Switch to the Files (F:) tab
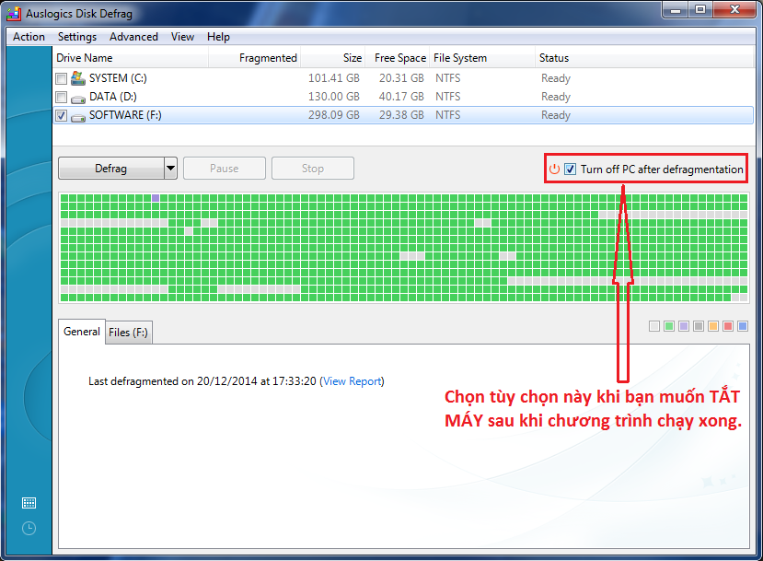 [x=129, y=333]
